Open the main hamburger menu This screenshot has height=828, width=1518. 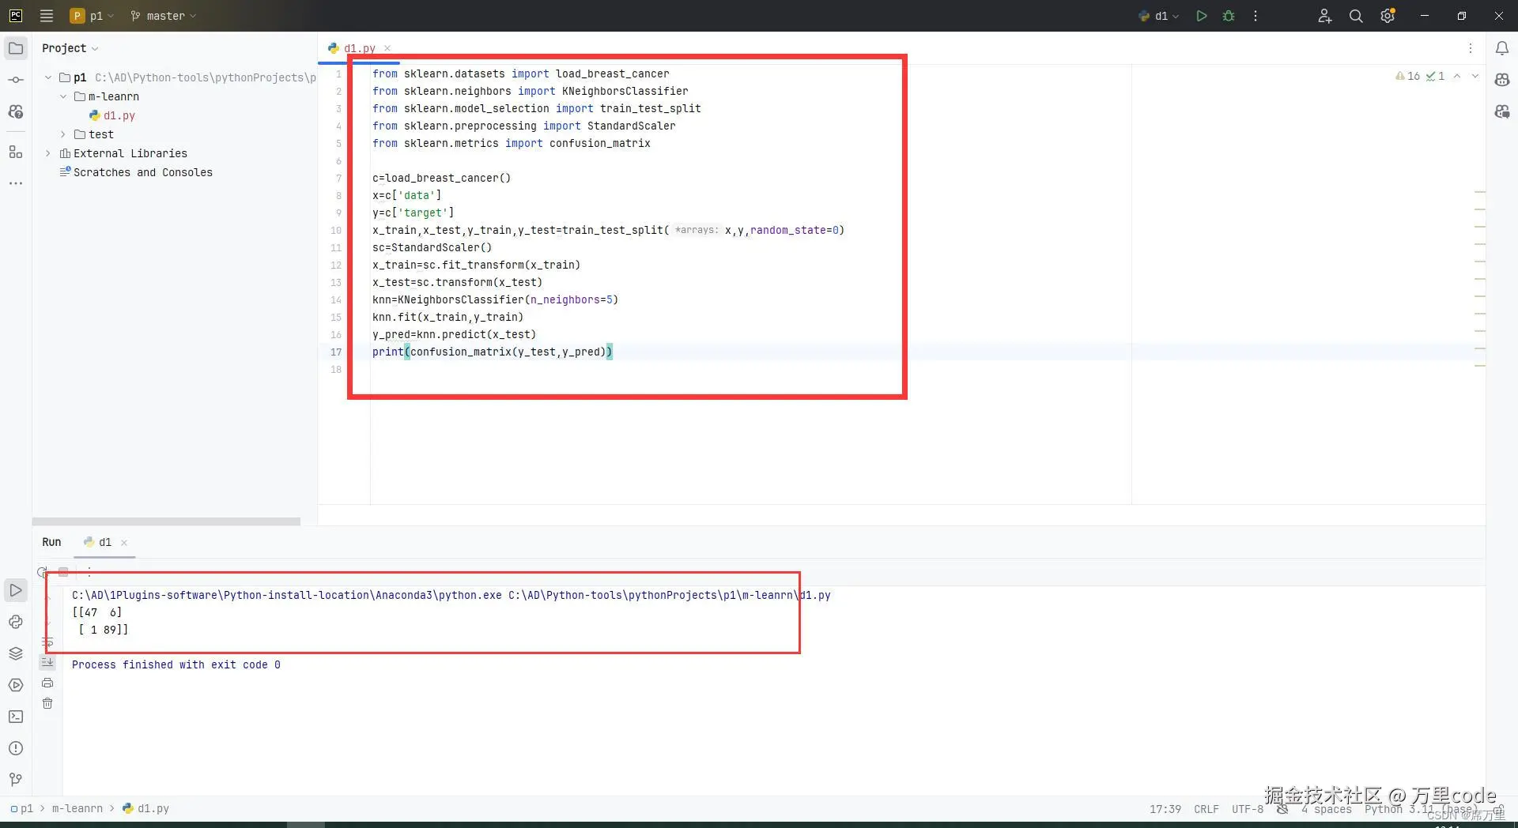point(47,16)
